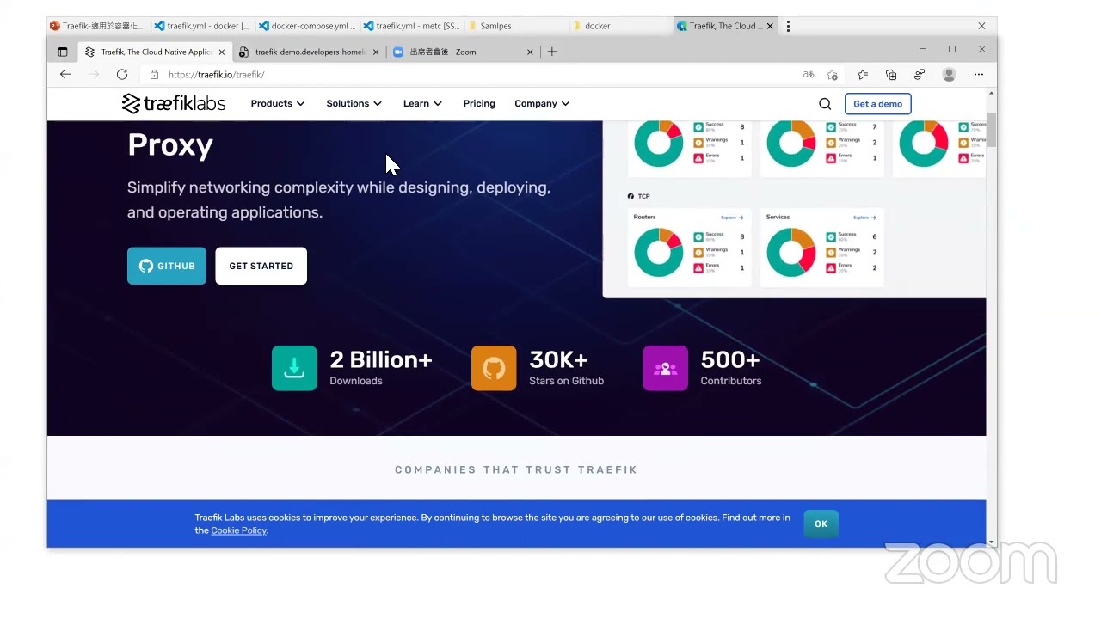Open Edge settings and more menu
Image resolution: width=1101 pixels, height=619 pixels.
(979, 75)
